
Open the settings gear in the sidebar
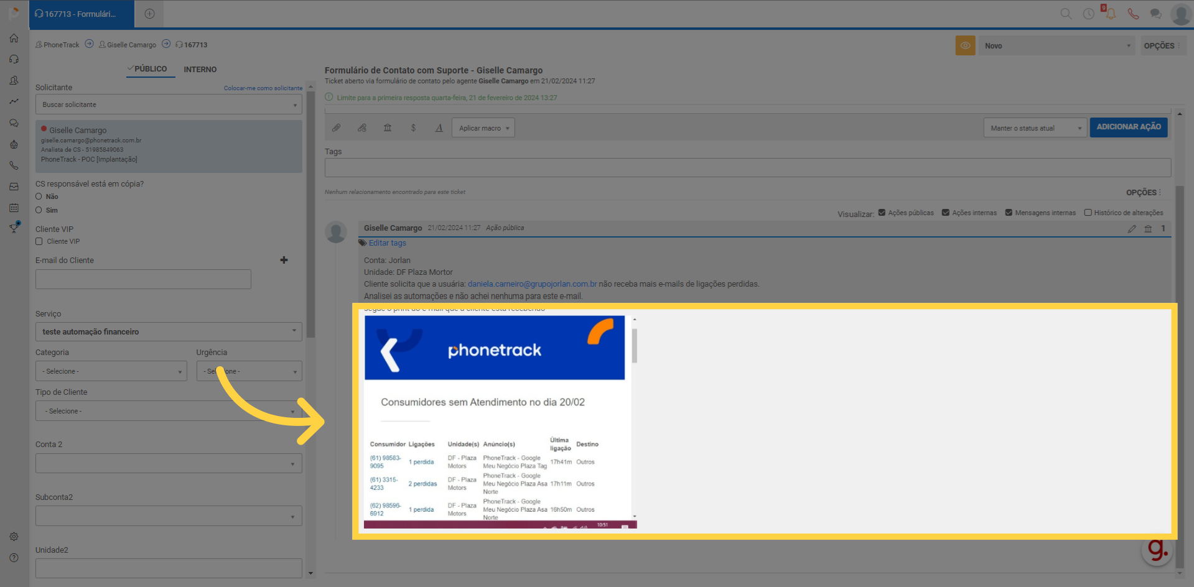[x=14, y=537]
